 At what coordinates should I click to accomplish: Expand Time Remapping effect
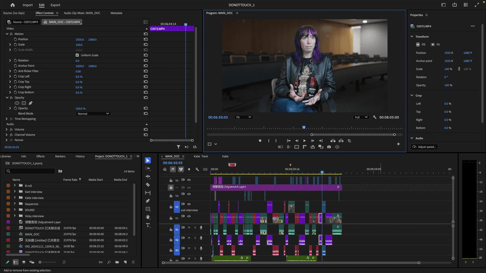7,119
